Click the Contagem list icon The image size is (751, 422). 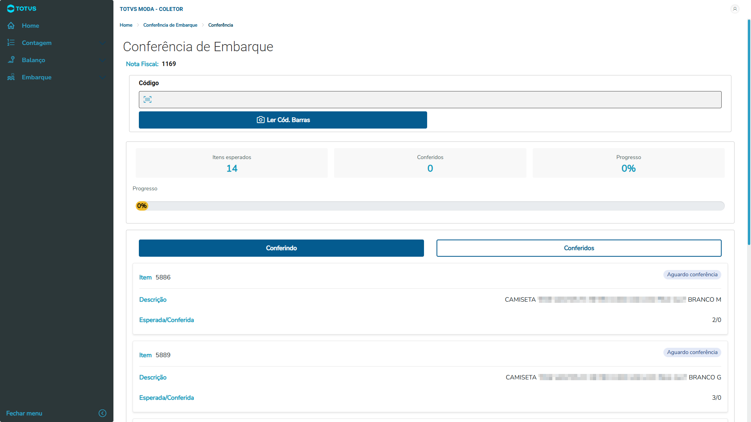click(x=11, y=43)
